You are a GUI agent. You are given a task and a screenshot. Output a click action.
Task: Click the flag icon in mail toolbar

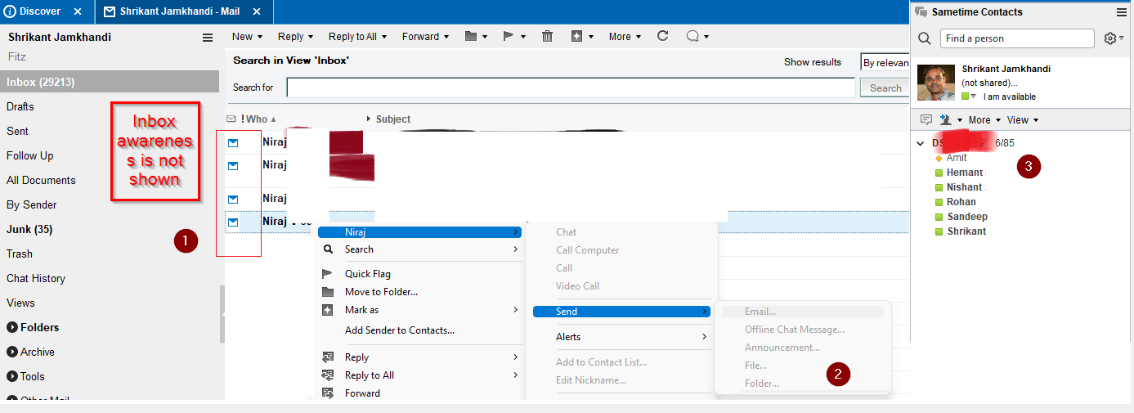coord(508,37)
